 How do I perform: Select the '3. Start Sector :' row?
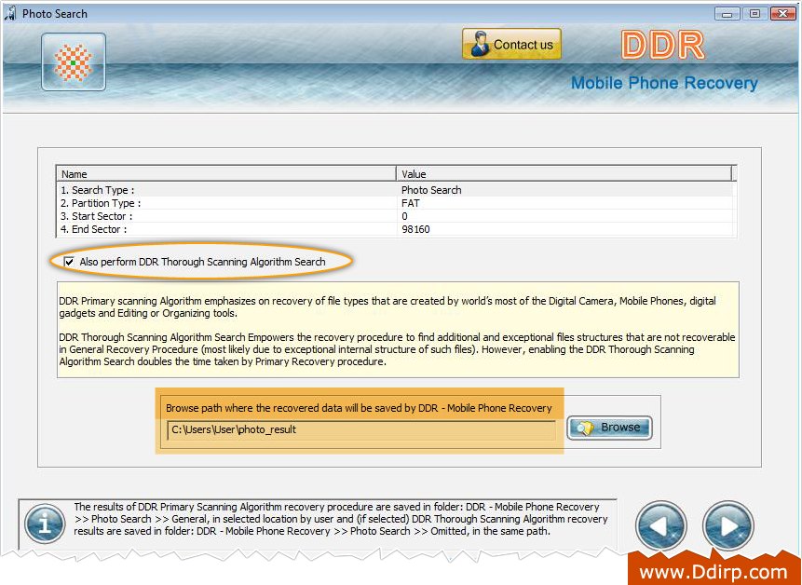tap(394, 216)
